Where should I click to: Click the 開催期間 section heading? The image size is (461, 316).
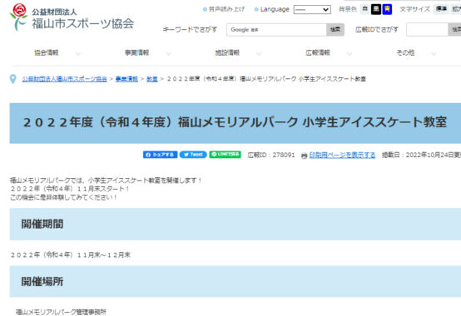pos(42,224)
